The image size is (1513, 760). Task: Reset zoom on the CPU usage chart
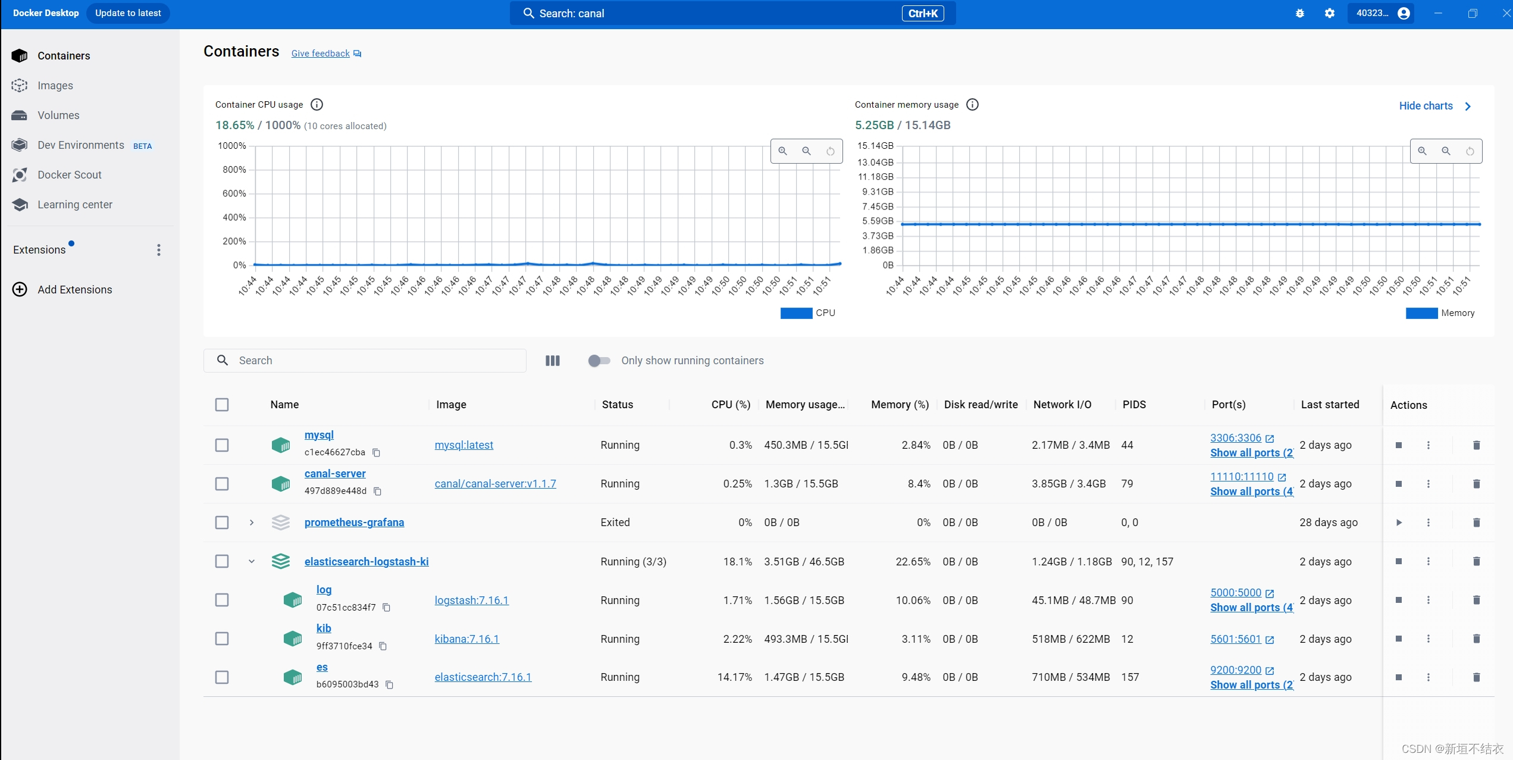831,151
